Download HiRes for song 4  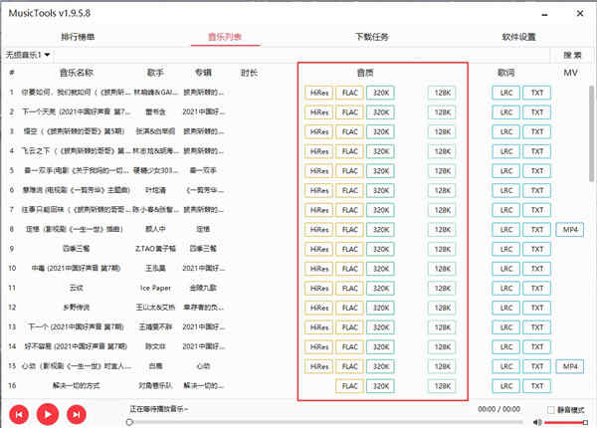click(319, 151)
